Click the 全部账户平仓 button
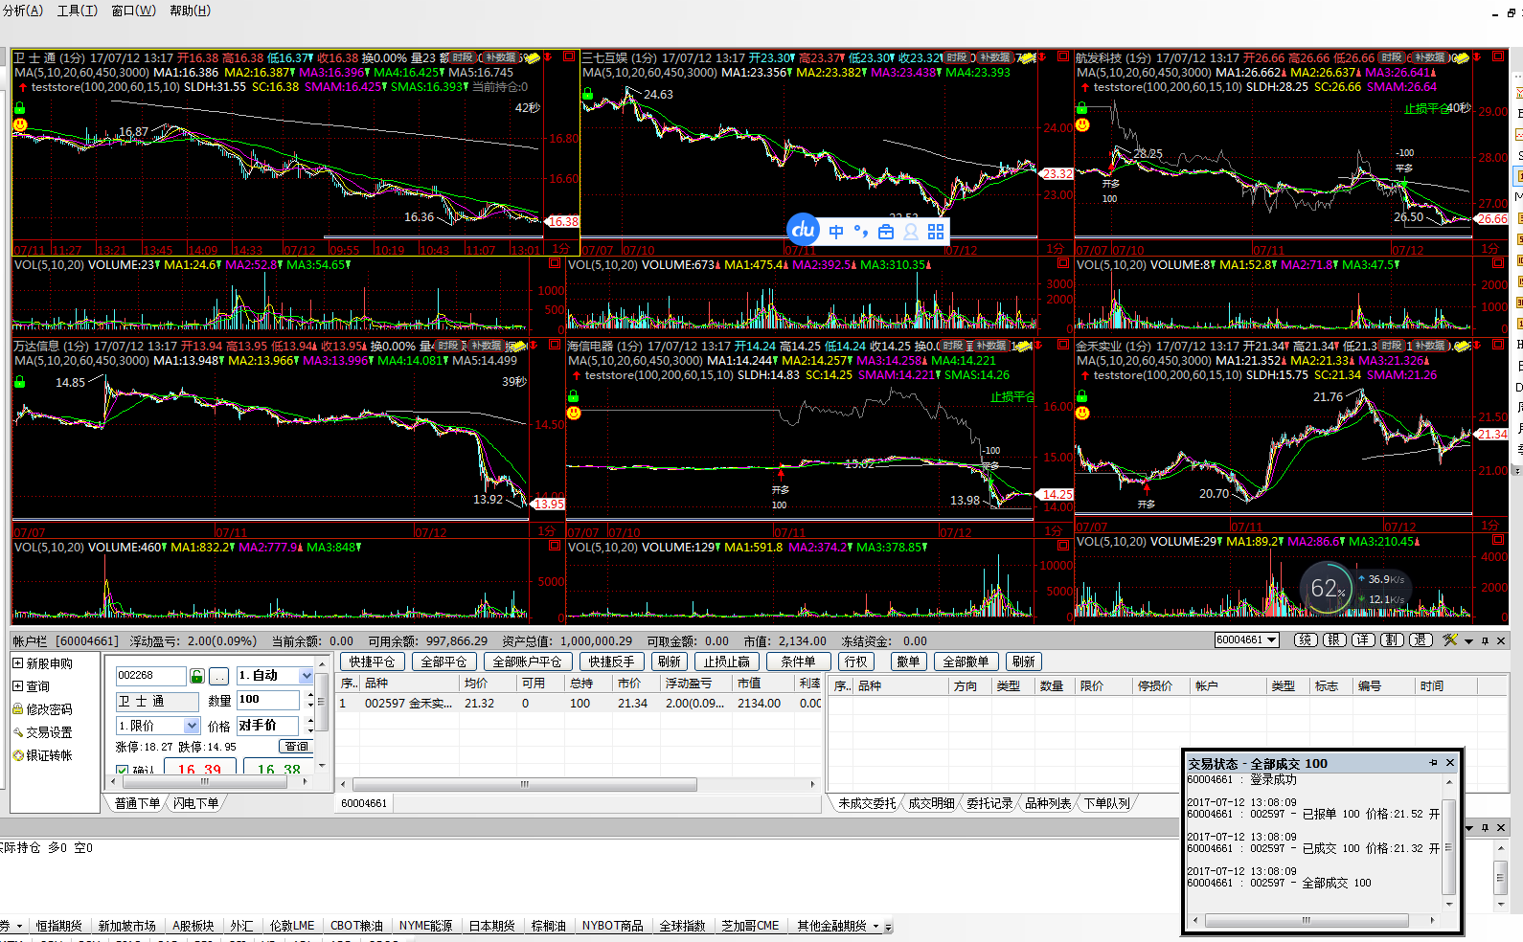 (527, 662)
